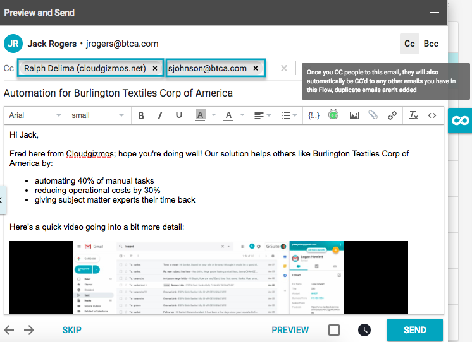Open highlight color dropdown arrow
472x342 pixels.
[214, 115]
